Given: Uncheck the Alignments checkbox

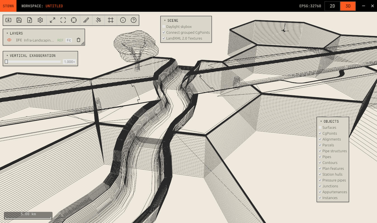Looking at the screenshot, I should (x=320, y=139).
